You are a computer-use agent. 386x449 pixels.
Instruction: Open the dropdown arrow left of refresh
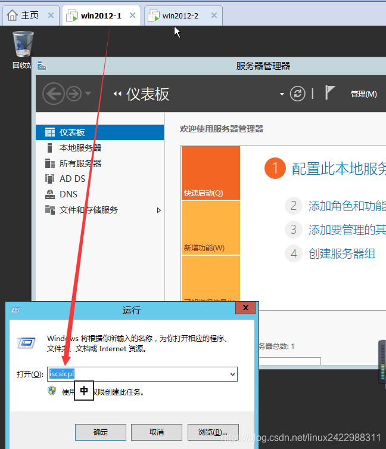coord(282,94)
